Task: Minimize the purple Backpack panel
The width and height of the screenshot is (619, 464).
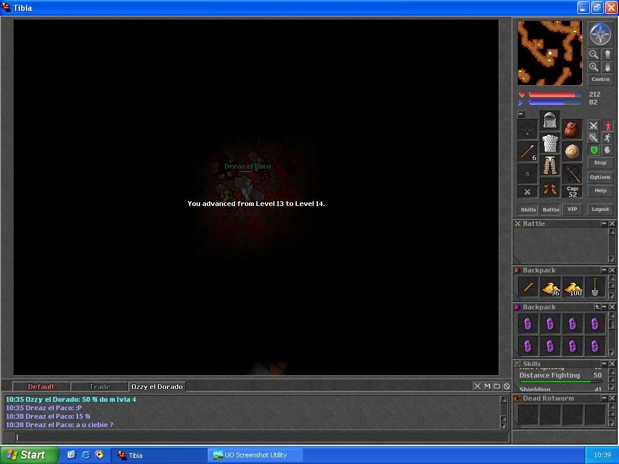Action: click(604, 306)
